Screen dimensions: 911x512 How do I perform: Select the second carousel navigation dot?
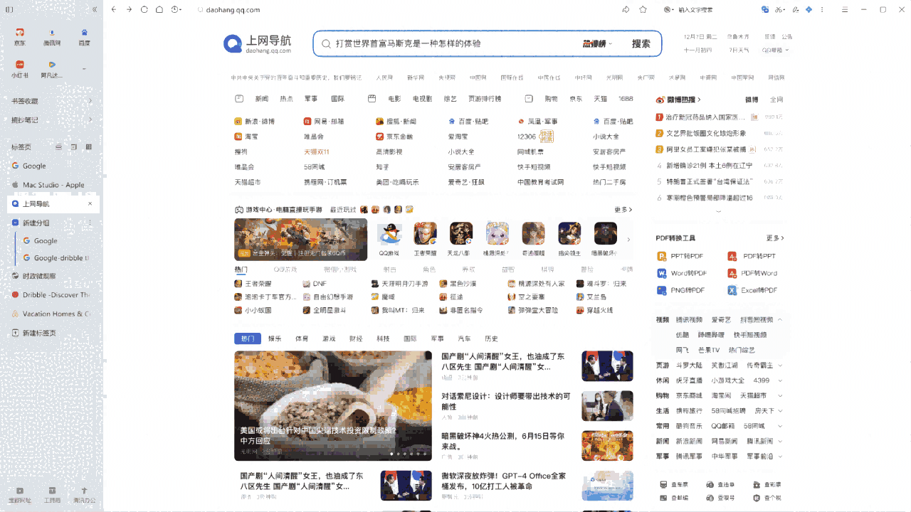point(399,454)
